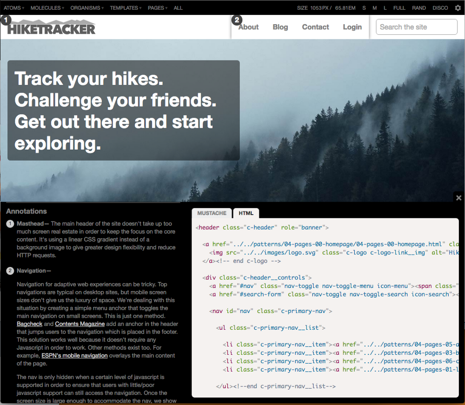The image size is (465, 405).
Task: Choose RAND random viewport size
Action: click(x=419, y=8)
